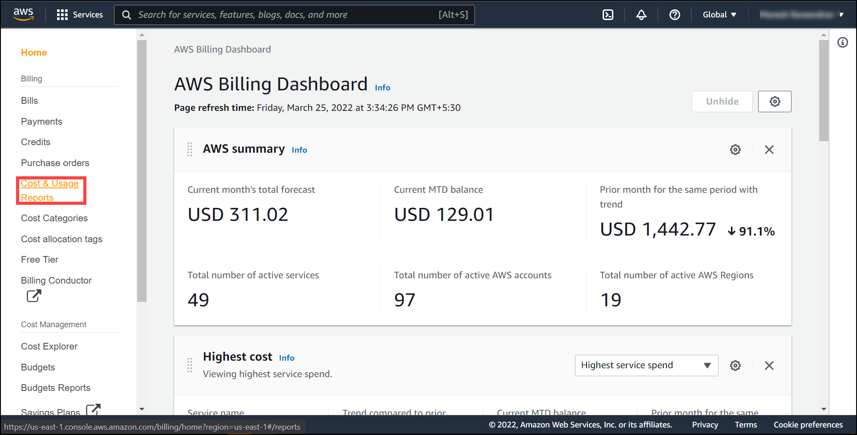857x435 pixels.
Task: Click the USD 129.01 MTD balance
Action: tap(444, 215)
